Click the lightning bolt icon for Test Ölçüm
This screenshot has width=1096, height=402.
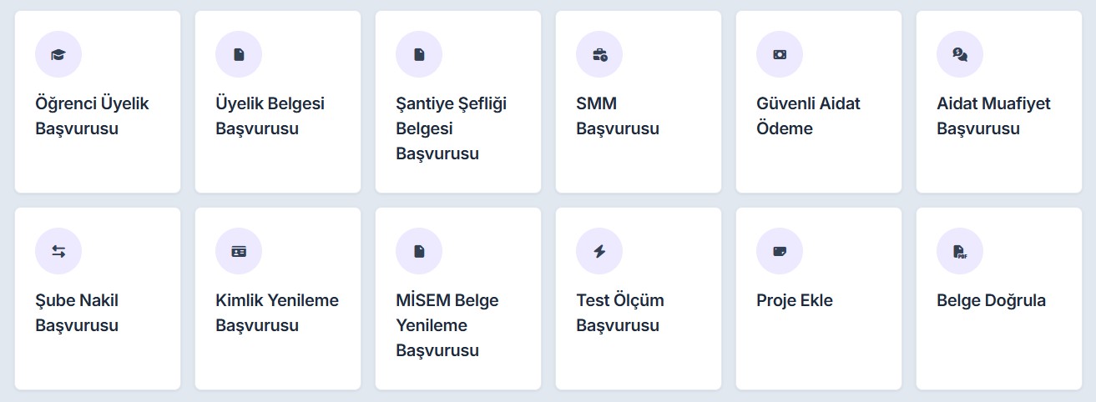point(599,251)
